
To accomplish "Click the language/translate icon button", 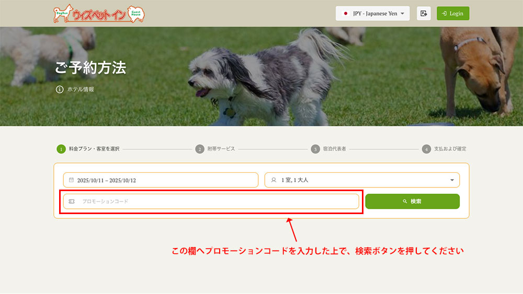I will pos(424,14).
